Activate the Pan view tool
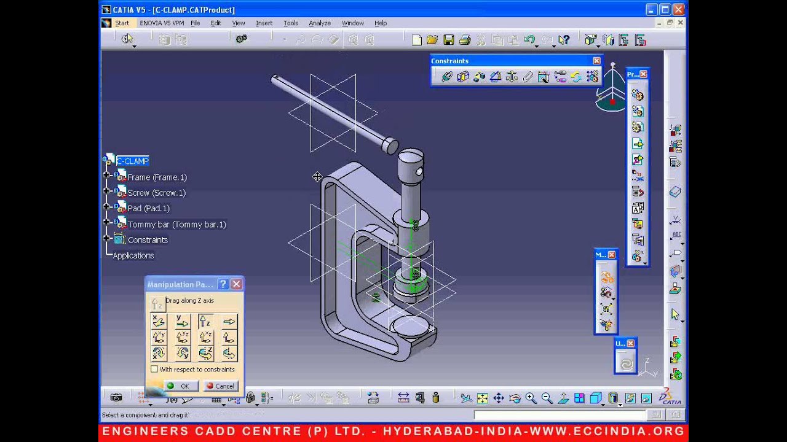The width and height of the screenshot is (787, 442). [x=499, y=398]
